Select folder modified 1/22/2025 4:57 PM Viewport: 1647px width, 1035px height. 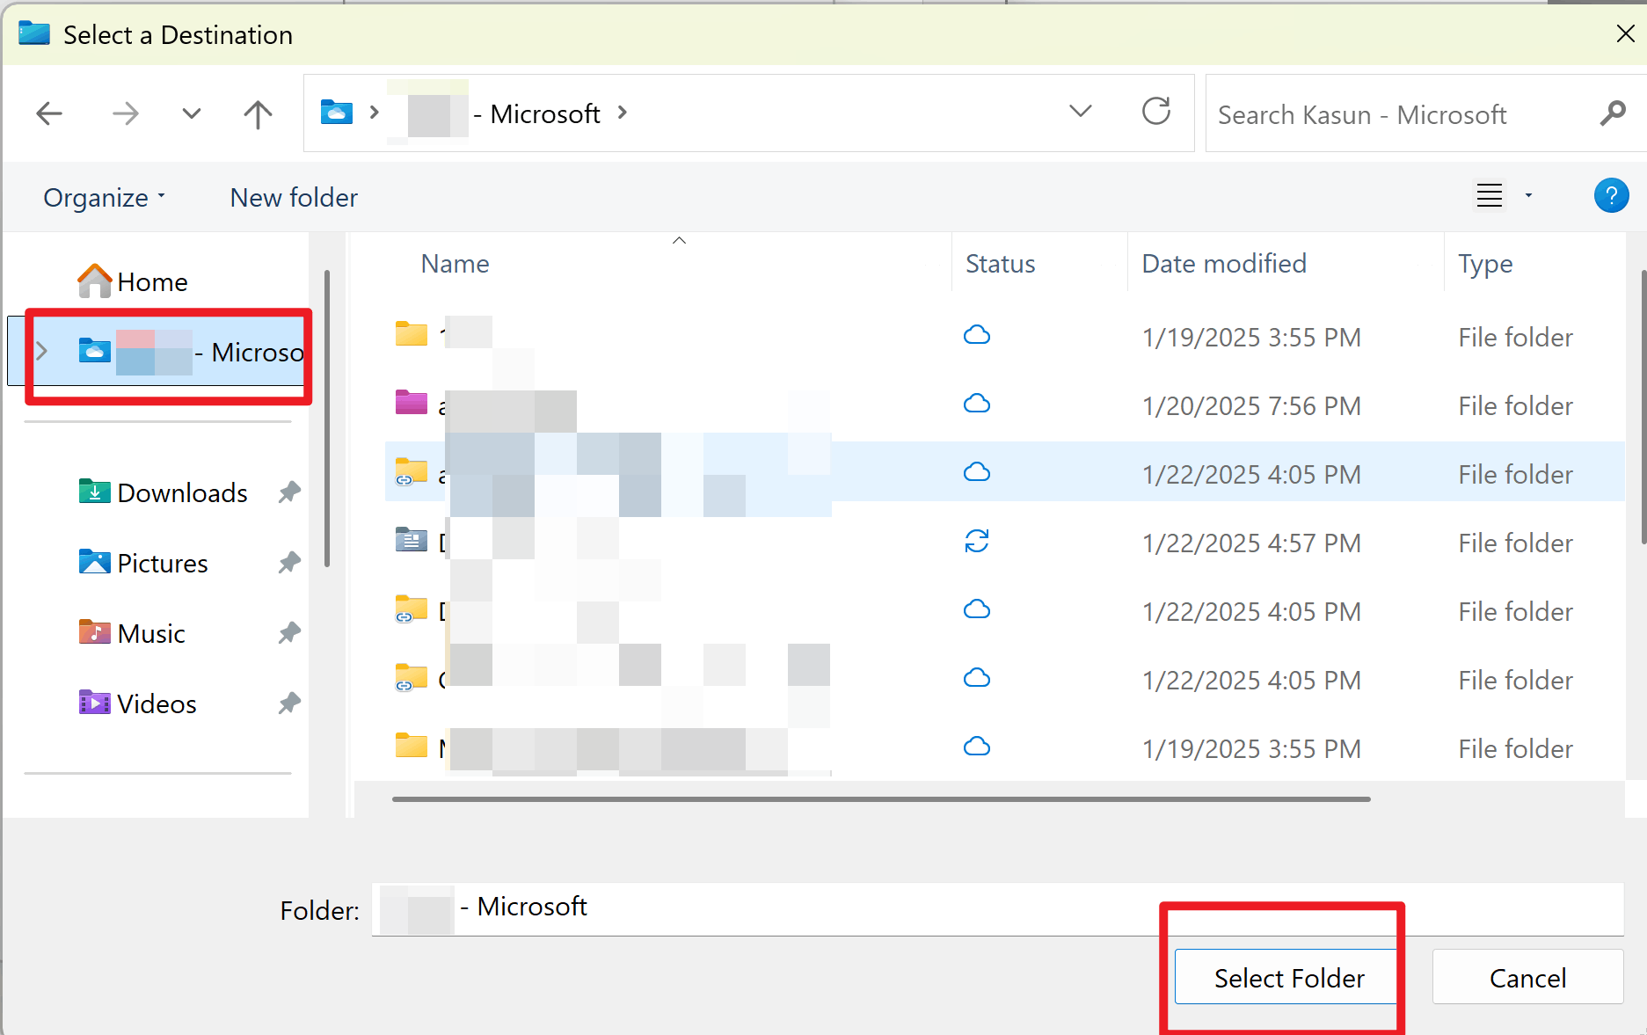pos(1004,543)
